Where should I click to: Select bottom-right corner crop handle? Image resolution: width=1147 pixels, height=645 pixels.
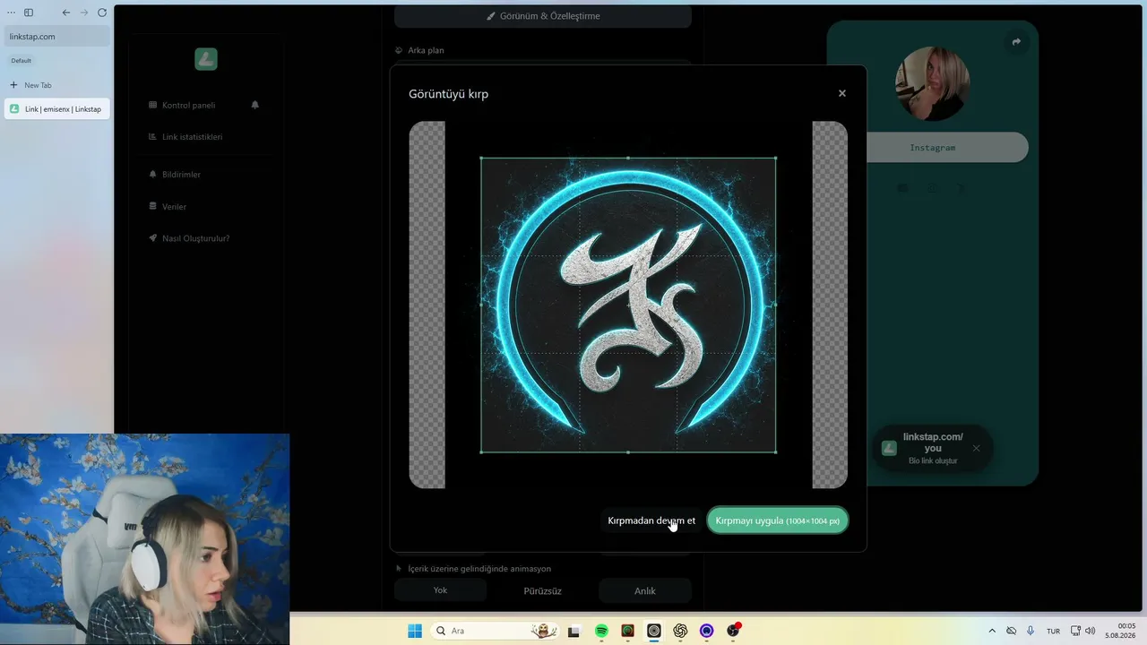coord(776,452)
